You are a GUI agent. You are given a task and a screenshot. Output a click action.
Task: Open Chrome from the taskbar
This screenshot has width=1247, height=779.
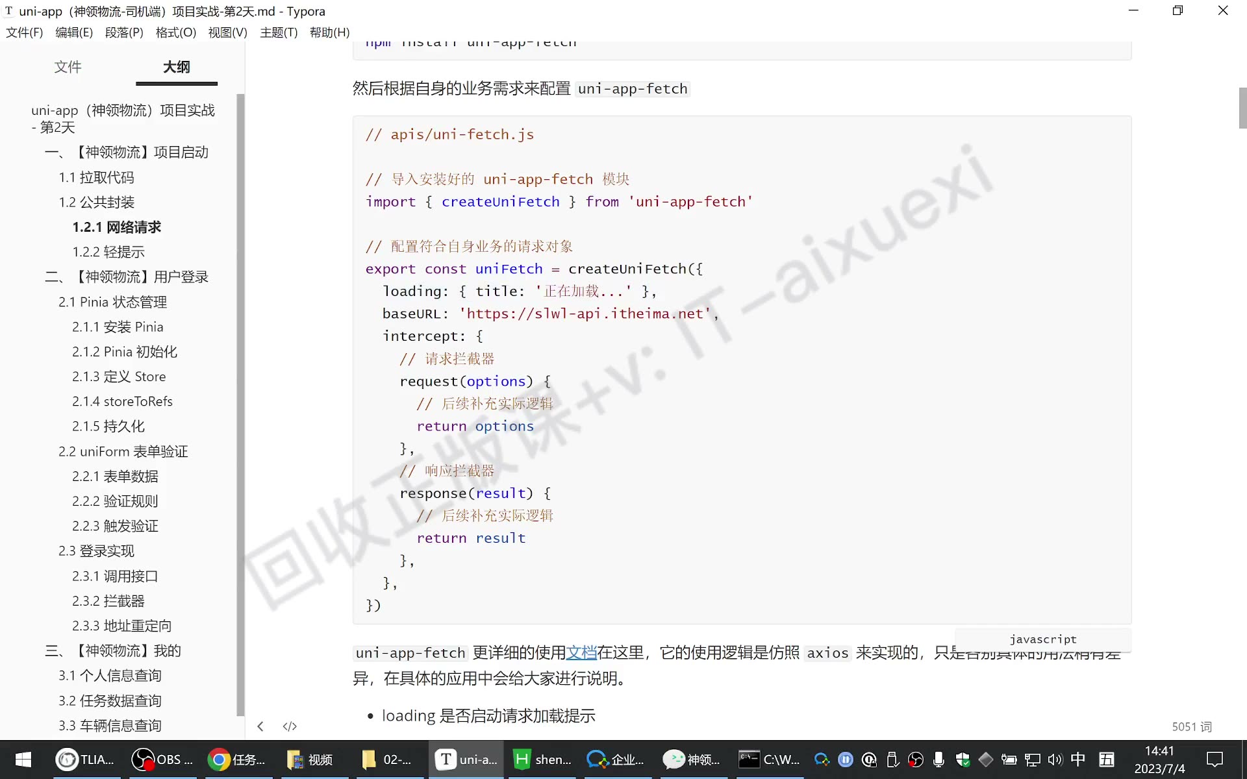click(x=236, y=760)
